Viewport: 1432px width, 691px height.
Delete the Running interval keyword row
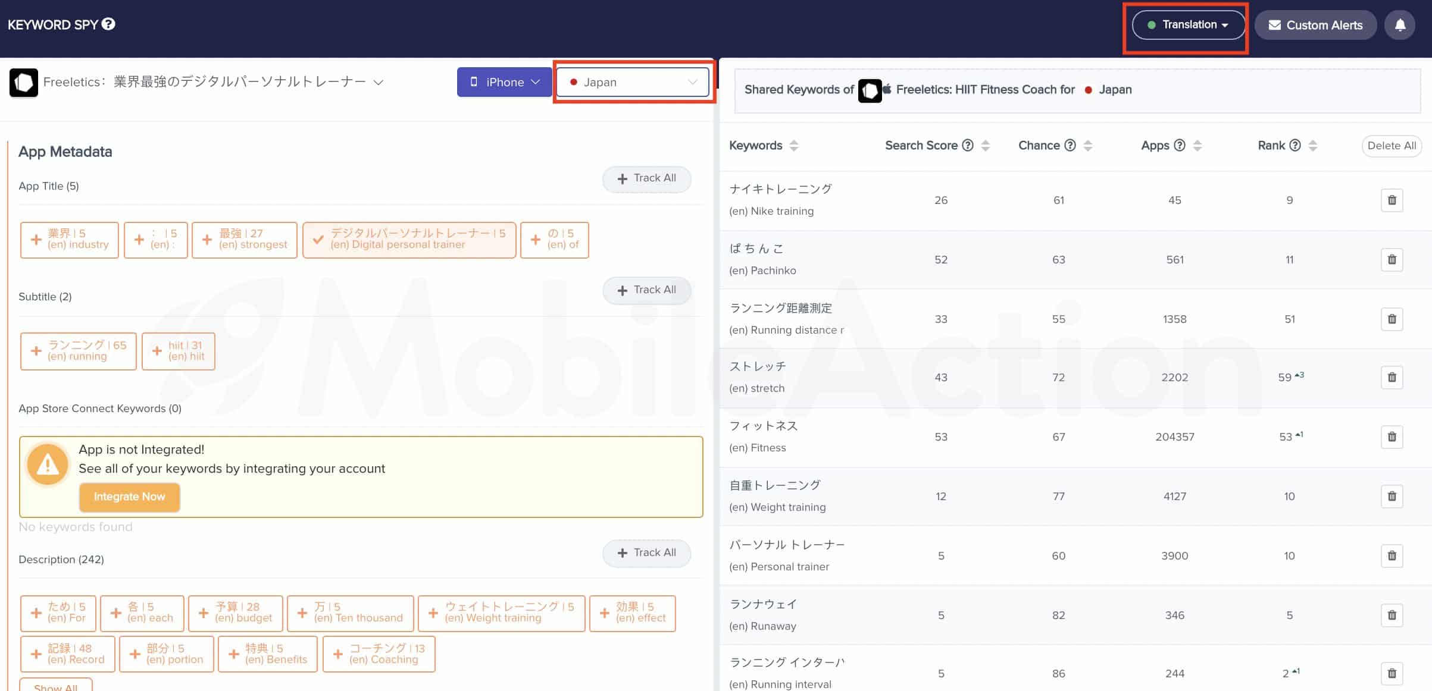point(1392,673)
